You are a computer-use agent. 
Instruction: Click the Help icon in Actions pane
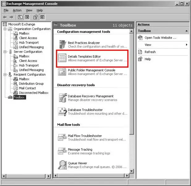[x=140, y=59]
